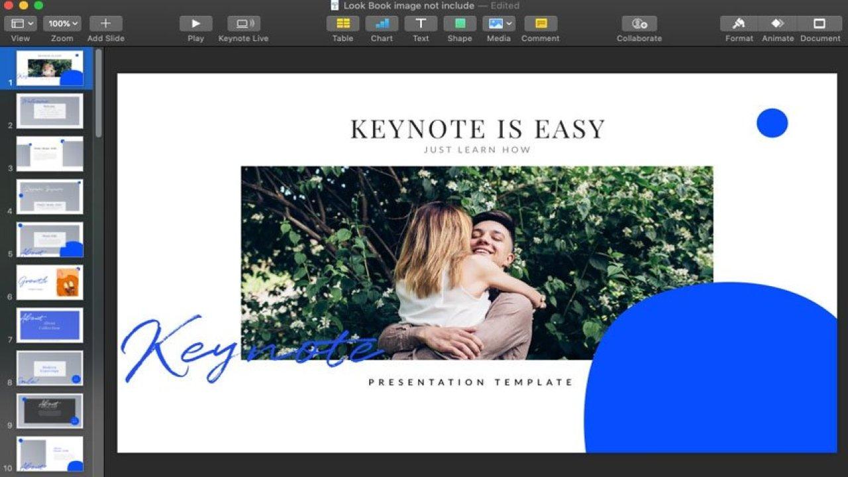Play the presentation

pyautogui.click(x=195, y=25)
